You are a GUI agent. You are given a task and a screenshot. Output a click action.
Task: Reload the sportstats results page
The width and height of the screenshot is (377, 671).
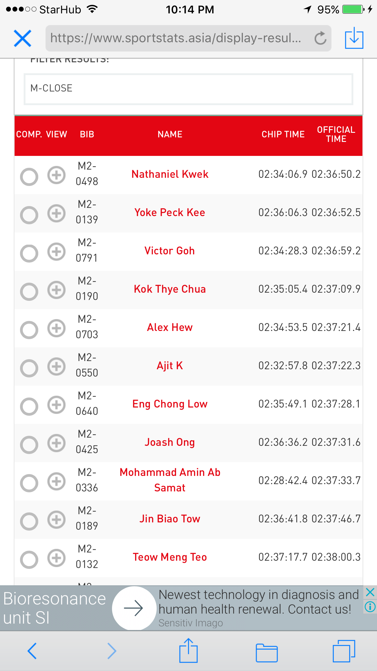point(320,38)
